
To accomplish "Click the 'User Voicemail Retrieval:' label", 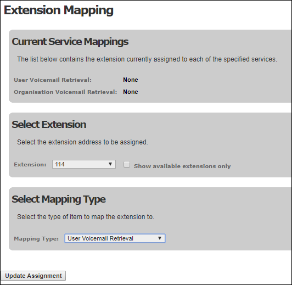I will point(53,80).
